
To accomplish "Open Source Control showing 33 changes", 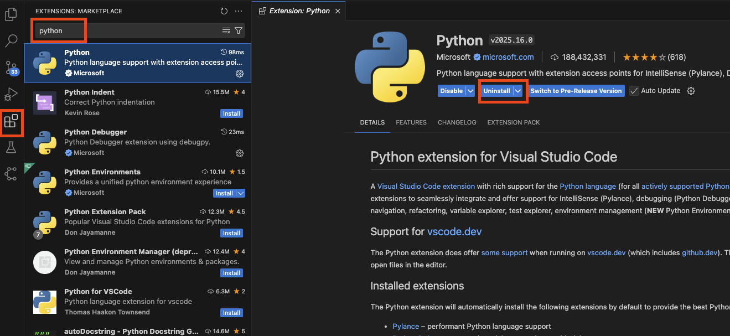I will 11,67.
